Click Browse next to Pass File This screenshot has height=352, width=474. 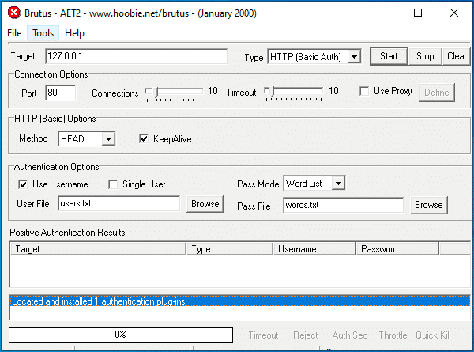coord(429,205)
